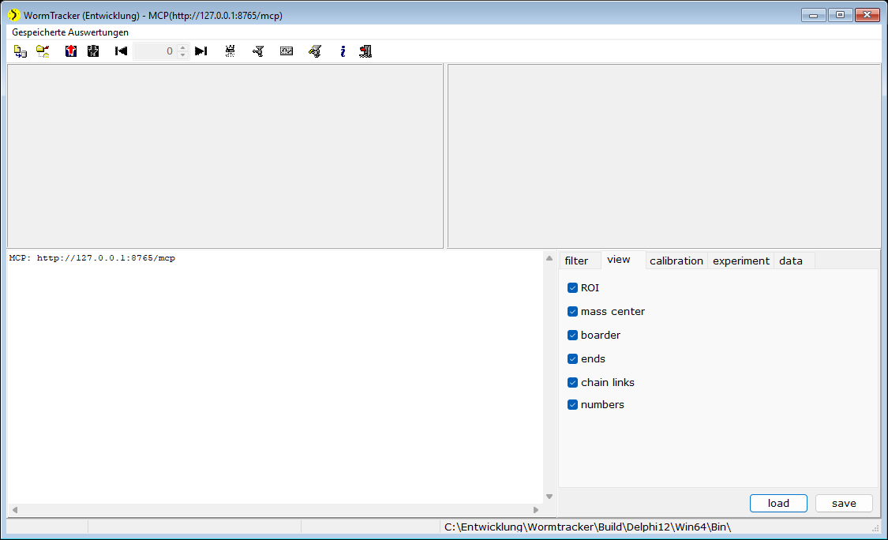888x540 pixels.
Task: Uncheck the ROI checkbox
Action: [x=572, y=288]
